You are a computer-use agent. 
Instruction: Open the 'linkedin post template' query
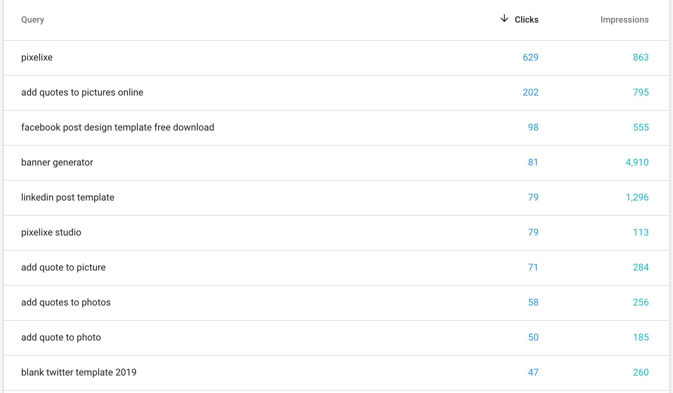(x=68, y=198)
